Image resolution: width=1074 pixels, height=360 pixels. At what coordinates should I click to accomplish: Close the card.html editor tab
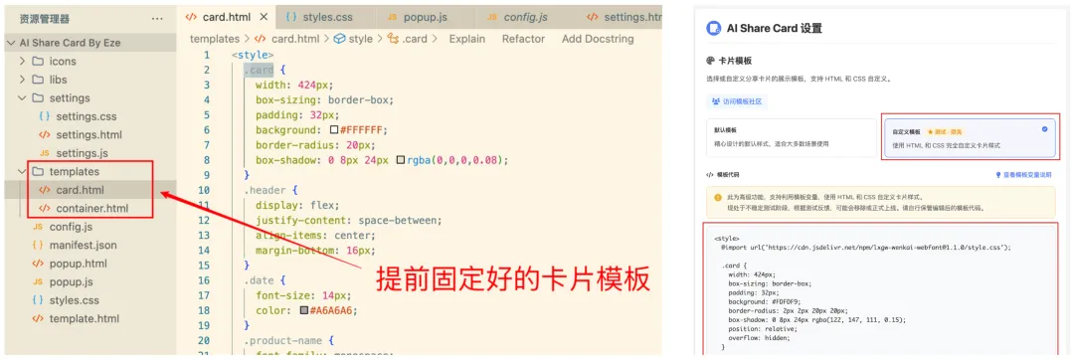click(264, 17)
